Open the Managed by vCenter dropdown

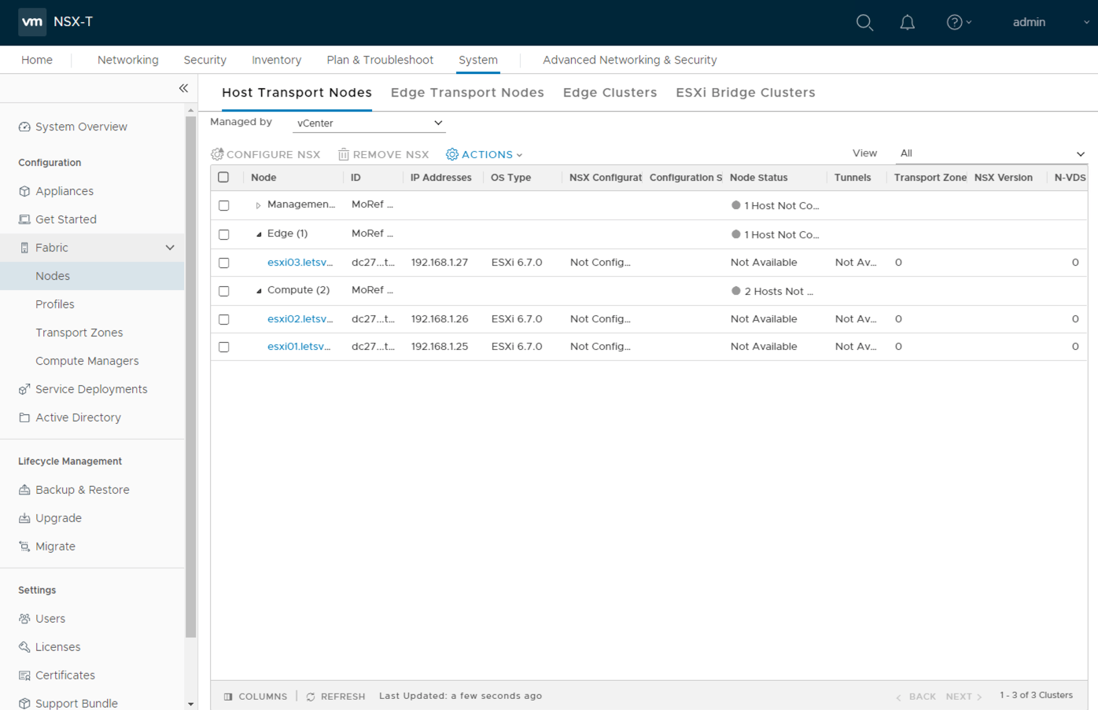point(368,123)
